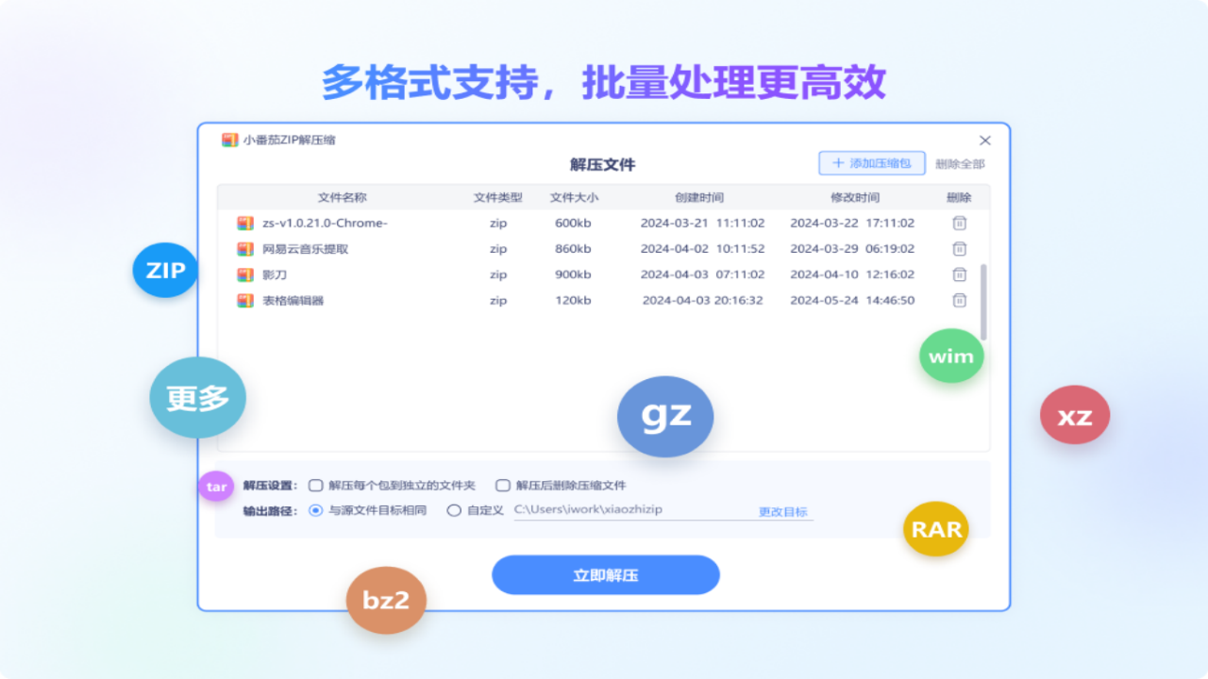The image size is (1208, 679).
Task: Click trash icon for 网易云音乐提取 row
Action: point(959,249)
